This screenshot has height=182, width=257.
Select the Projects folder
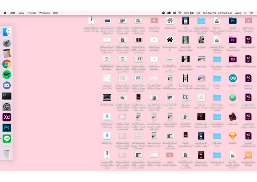coord(217,136)
